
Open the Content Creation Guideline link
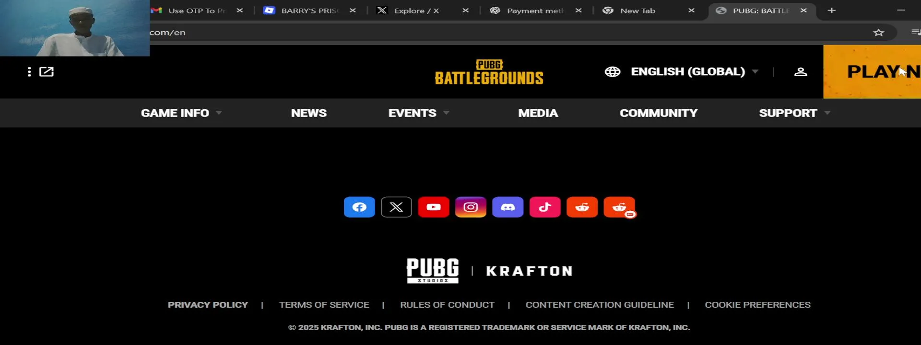(x=600, y=305)
